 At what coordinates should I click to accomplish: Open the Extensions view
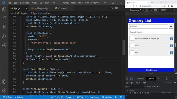4,45
